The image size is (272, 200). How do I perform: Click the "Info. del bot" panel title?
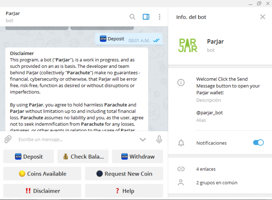191,17
